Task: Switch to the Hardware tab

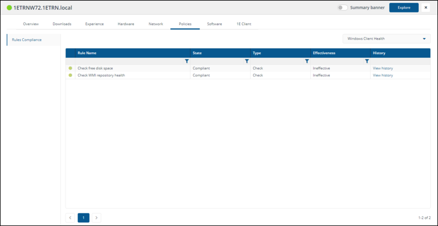Action: [x=126, y=24]
